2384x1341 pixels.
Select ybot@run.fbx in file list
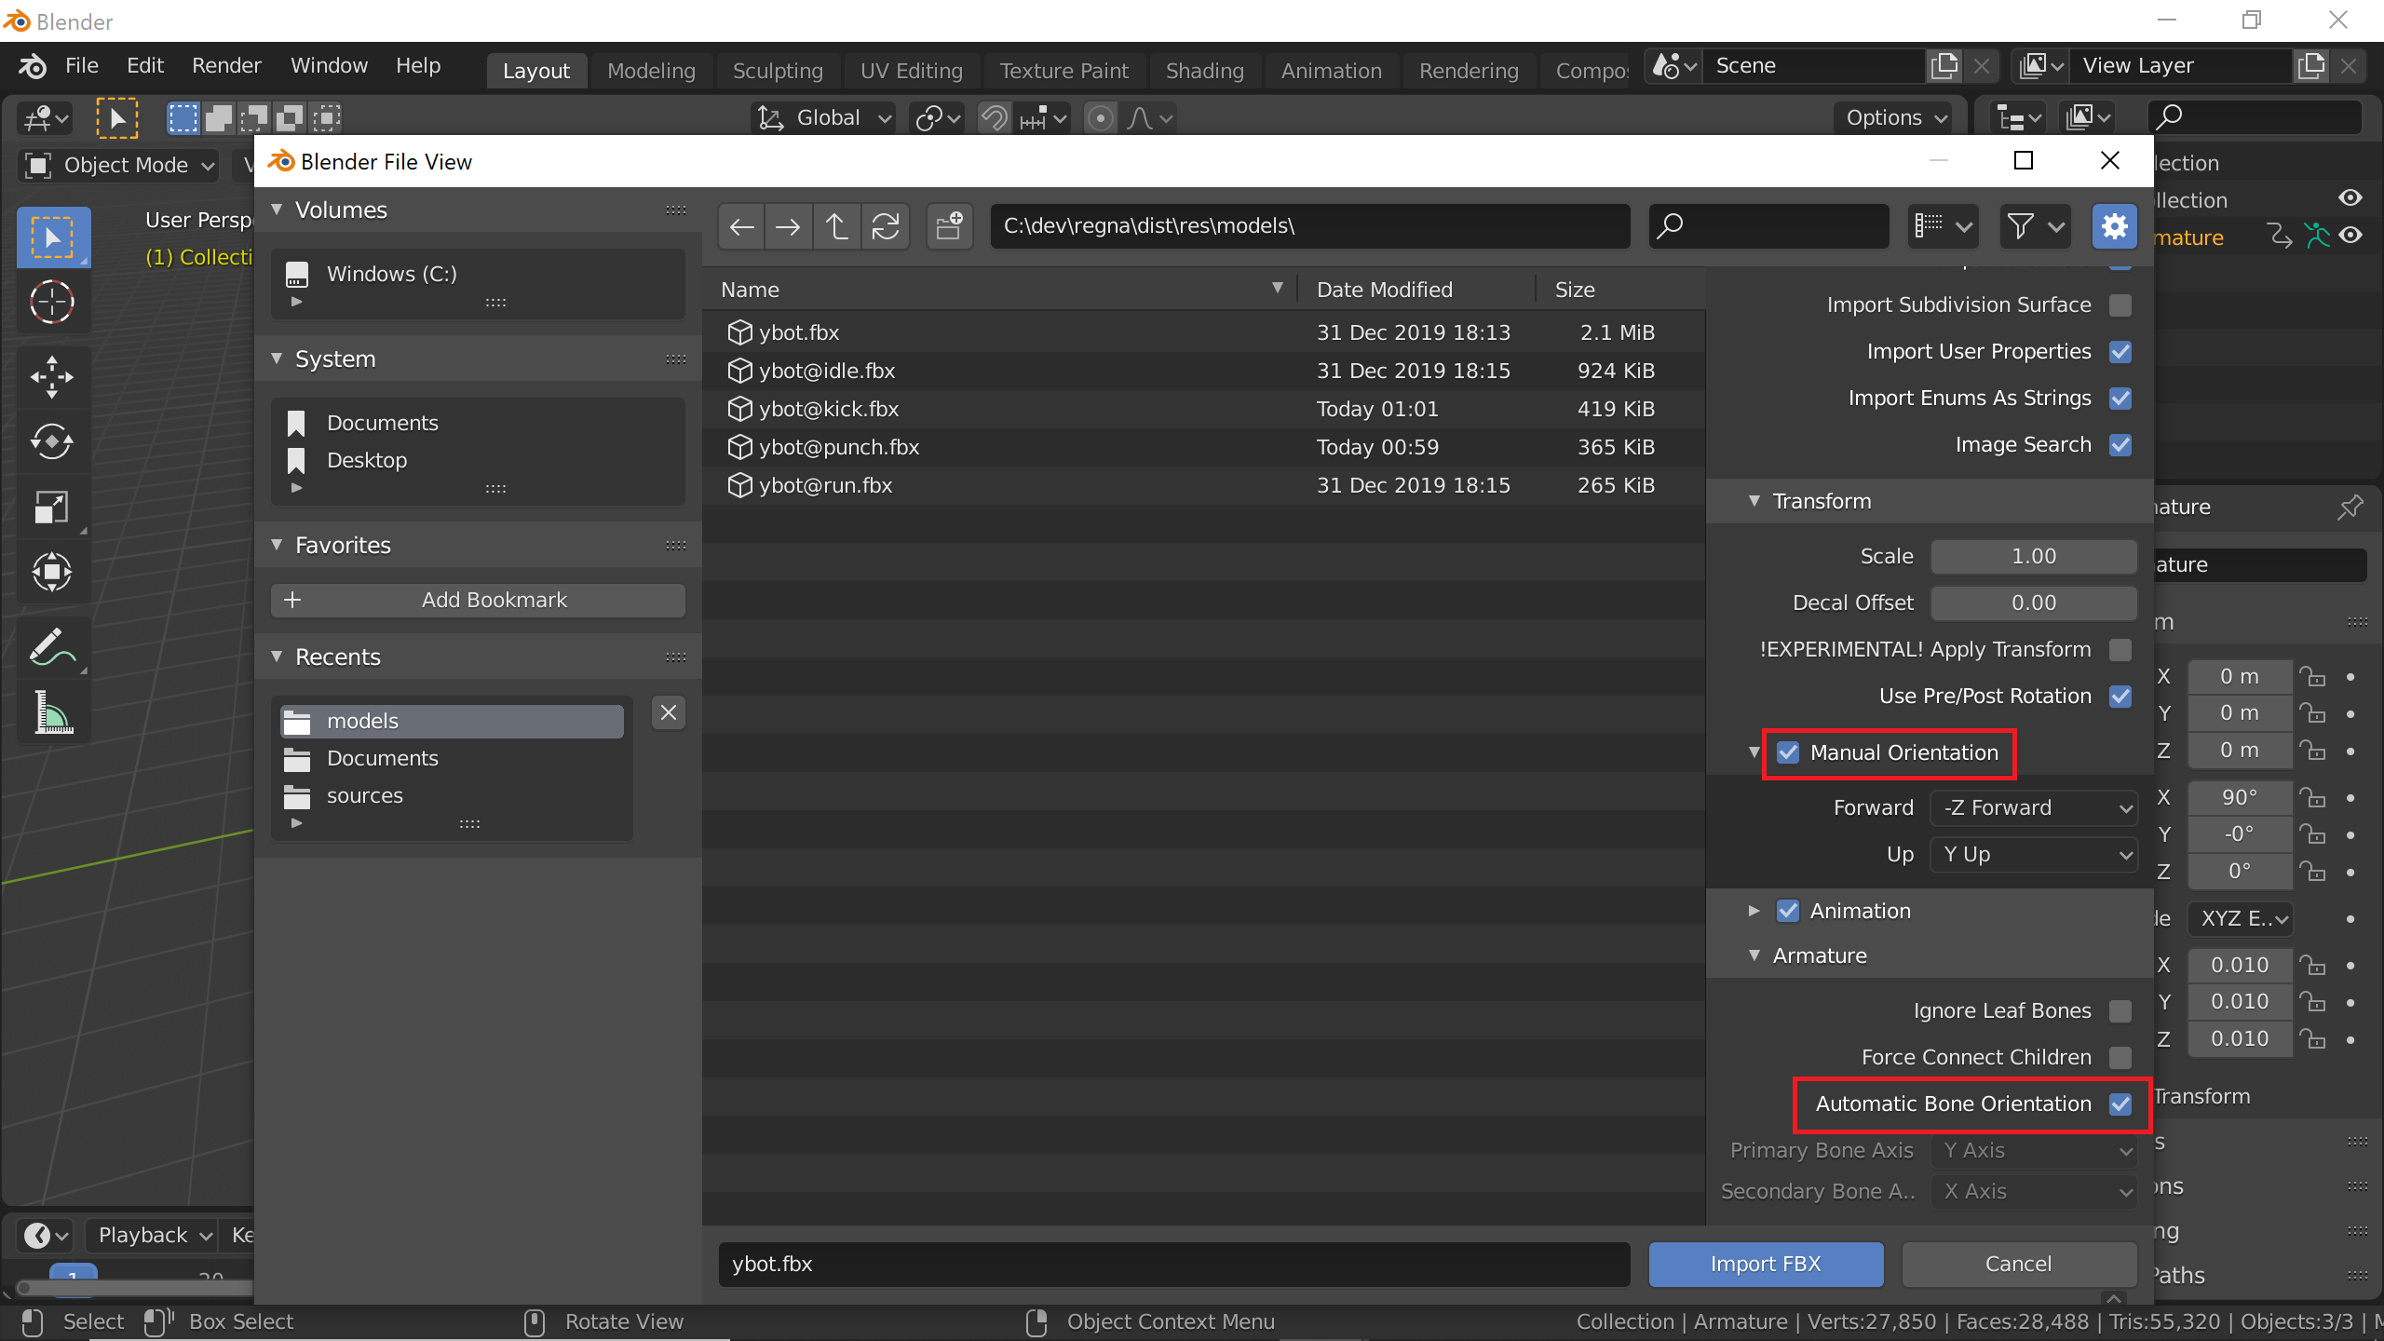[1203, 486]
